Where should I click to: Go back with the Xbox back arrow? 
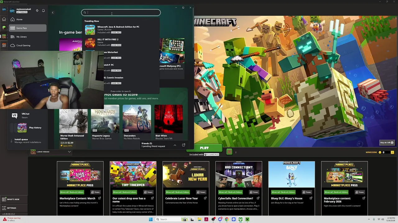pyautogui.click(x=53, y=13)
